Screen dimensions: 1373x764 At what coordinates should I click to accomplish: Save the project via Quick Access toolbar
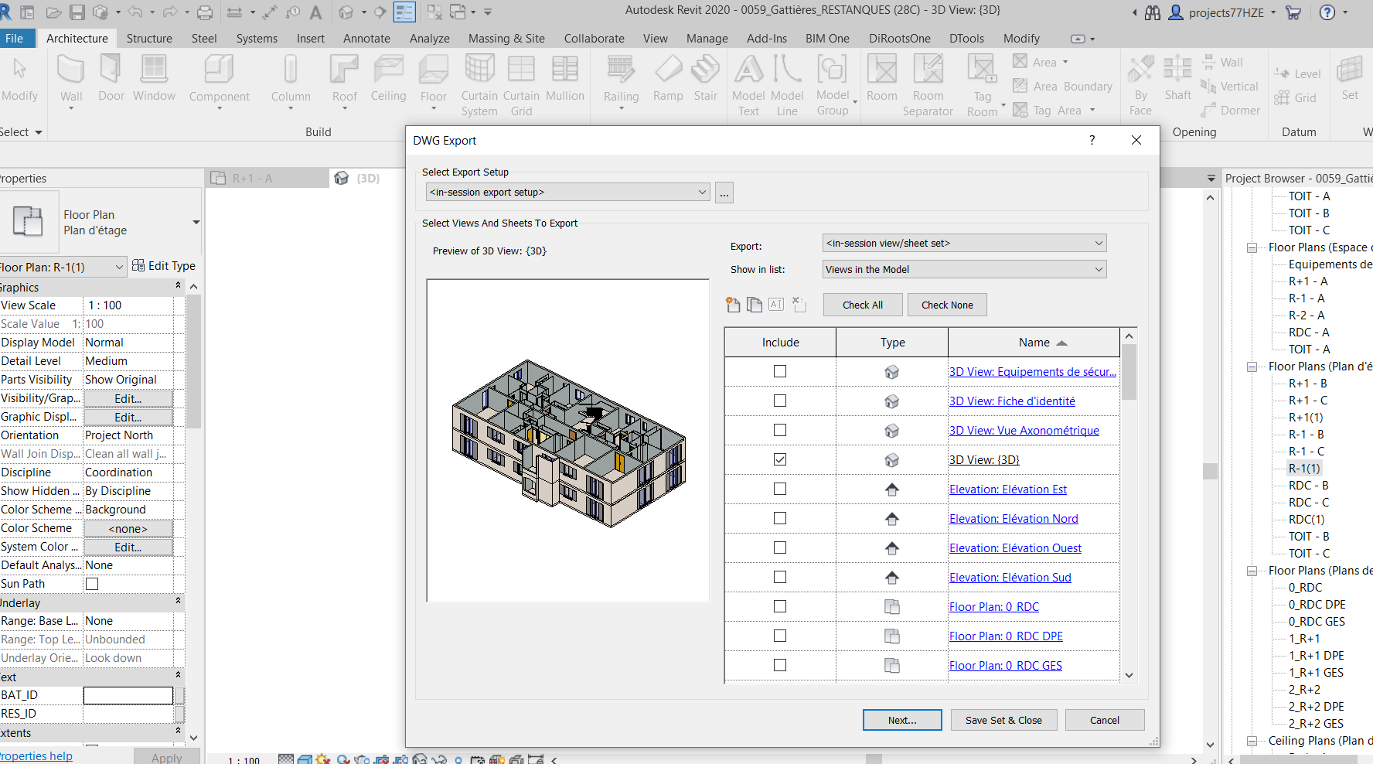[77, 12]
